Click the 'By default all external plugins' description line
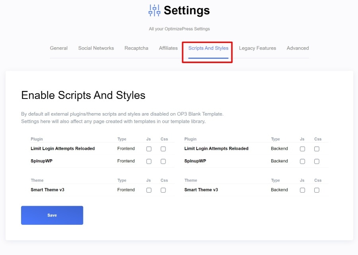This screenshot has height=255, width=358. (122, 114)
